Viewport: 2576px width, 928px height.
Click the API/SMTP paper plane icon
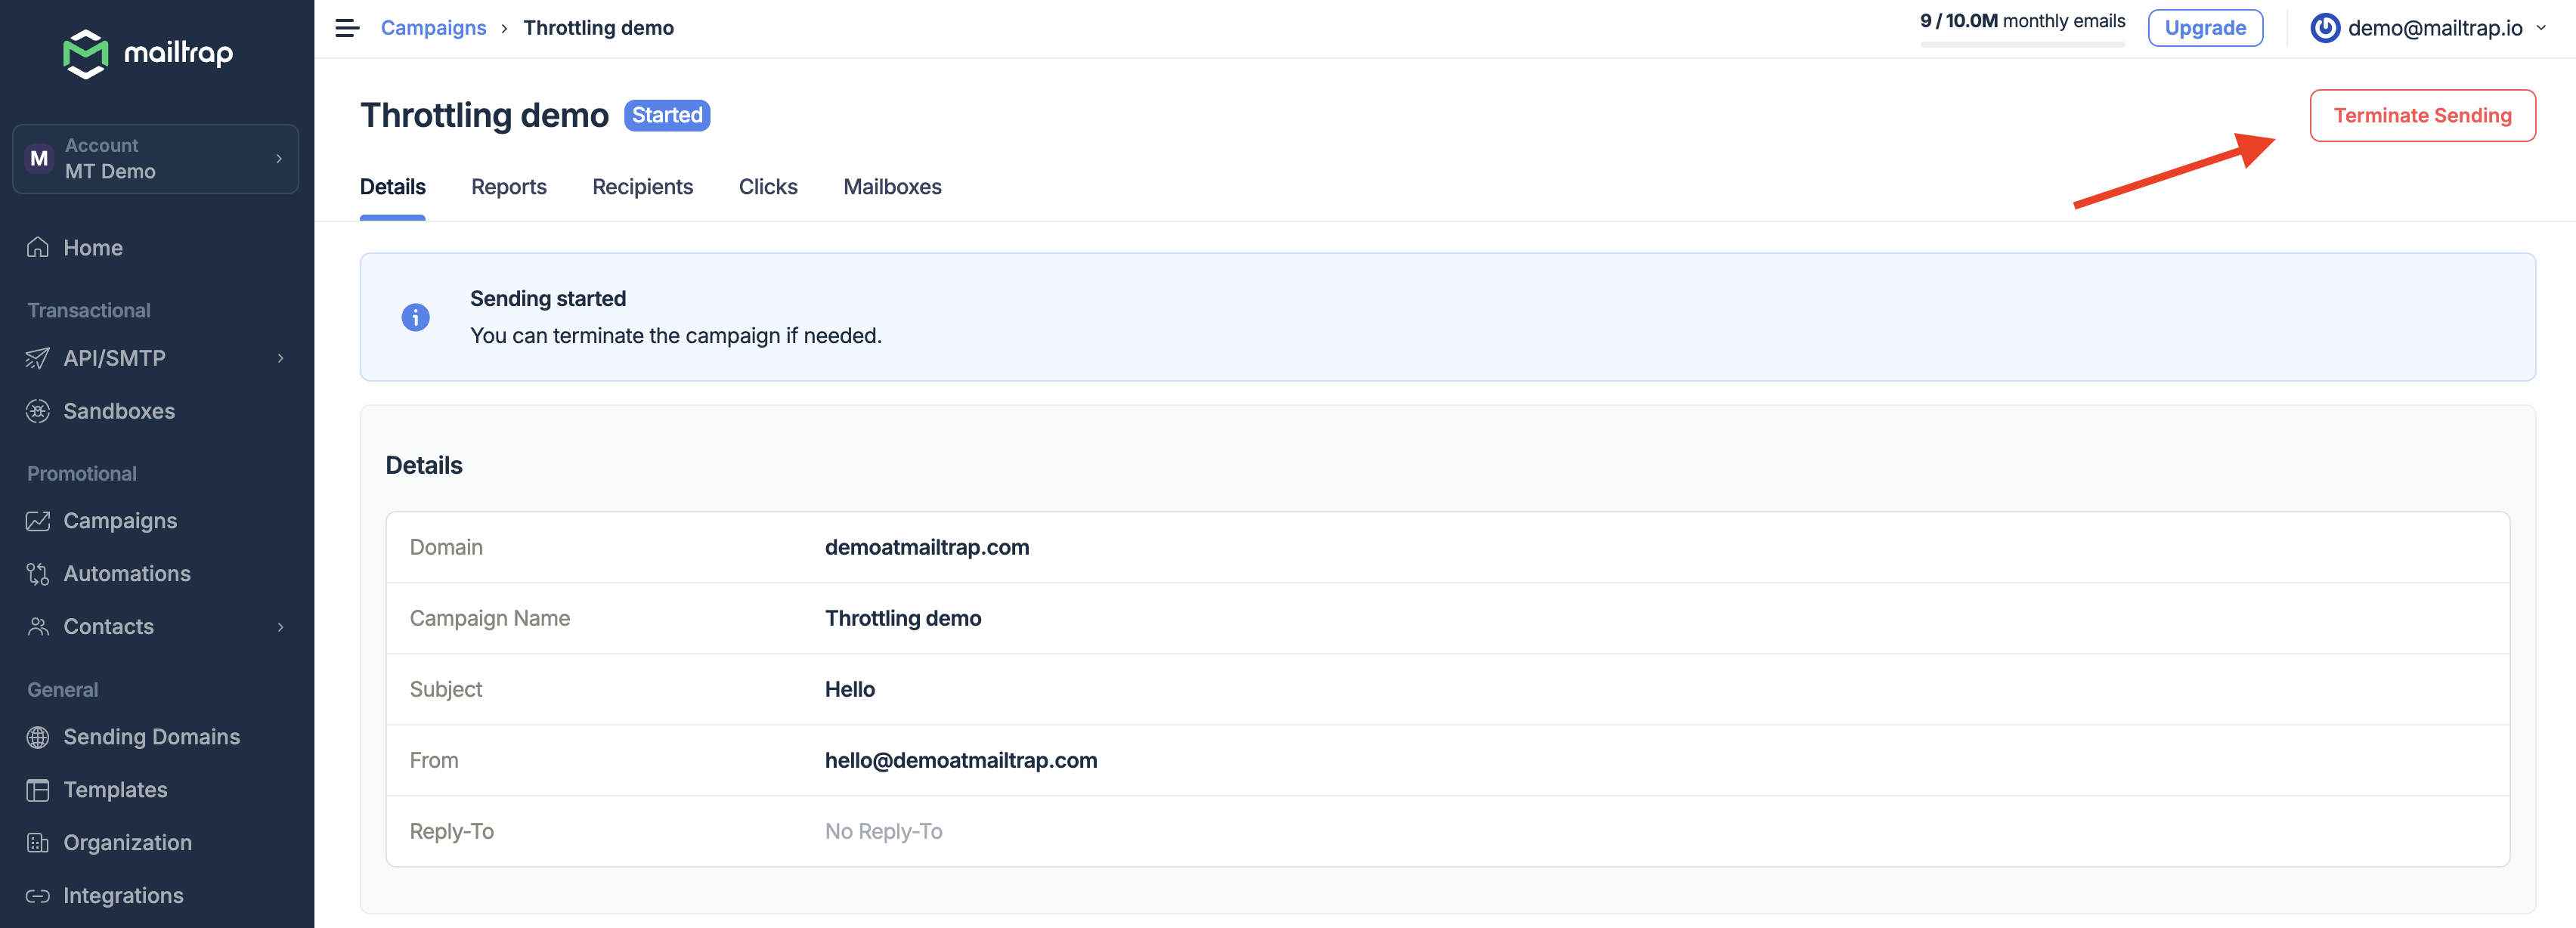[38, 358]
